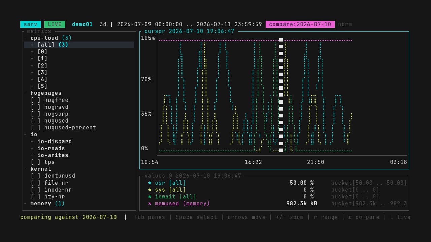The image size is (431, 242).
Task: Click the 'r range' shortcut hint
Action: (326, 217)
